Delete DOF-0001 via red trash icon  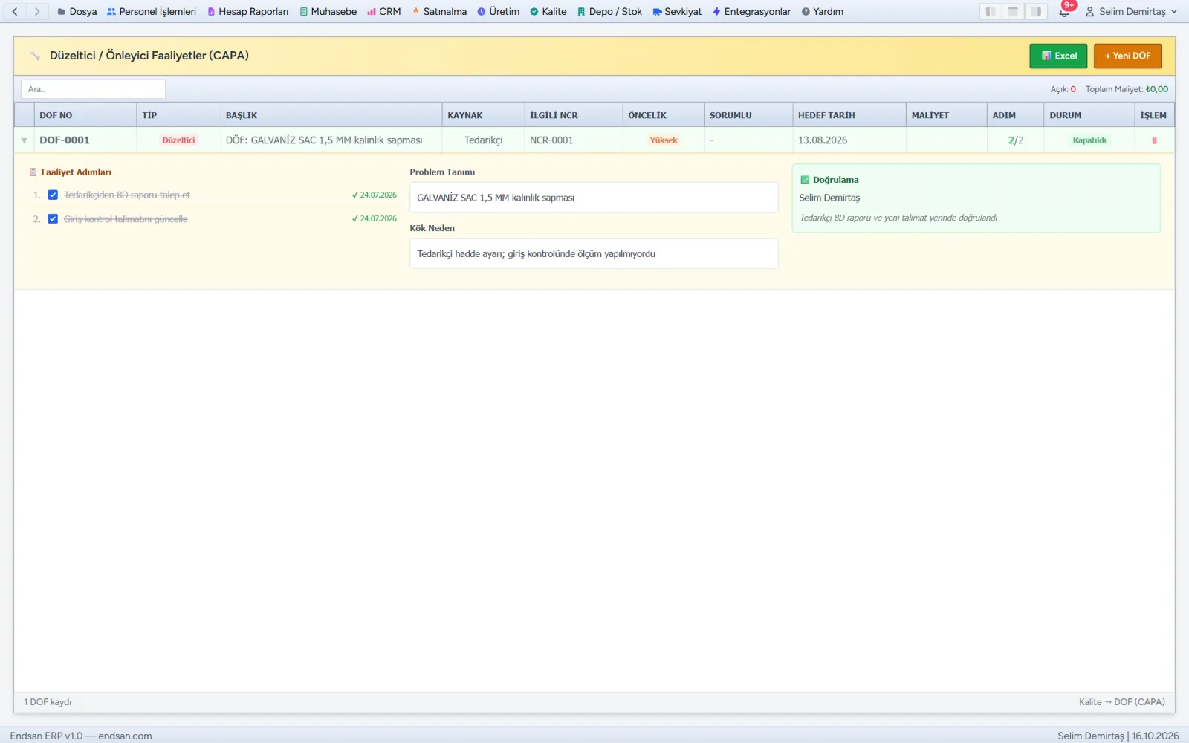(x=1154, y=140)
